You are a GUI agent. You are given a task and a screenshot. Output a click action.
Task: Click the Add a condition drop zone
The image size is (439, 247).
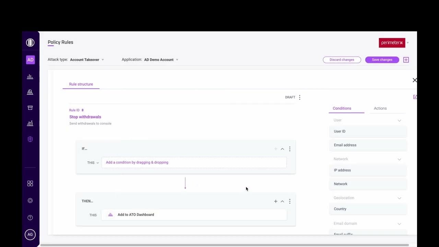pyautogui.click(x=194, y=162)
